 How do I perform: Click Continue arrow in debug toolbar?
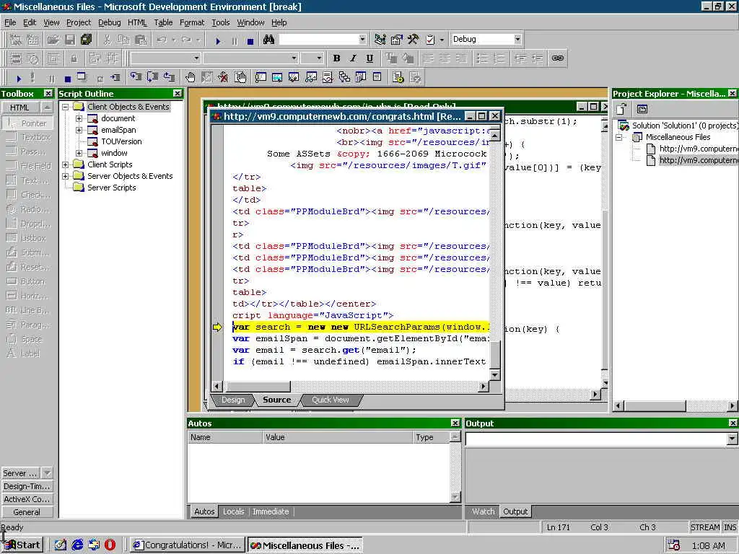18,78
